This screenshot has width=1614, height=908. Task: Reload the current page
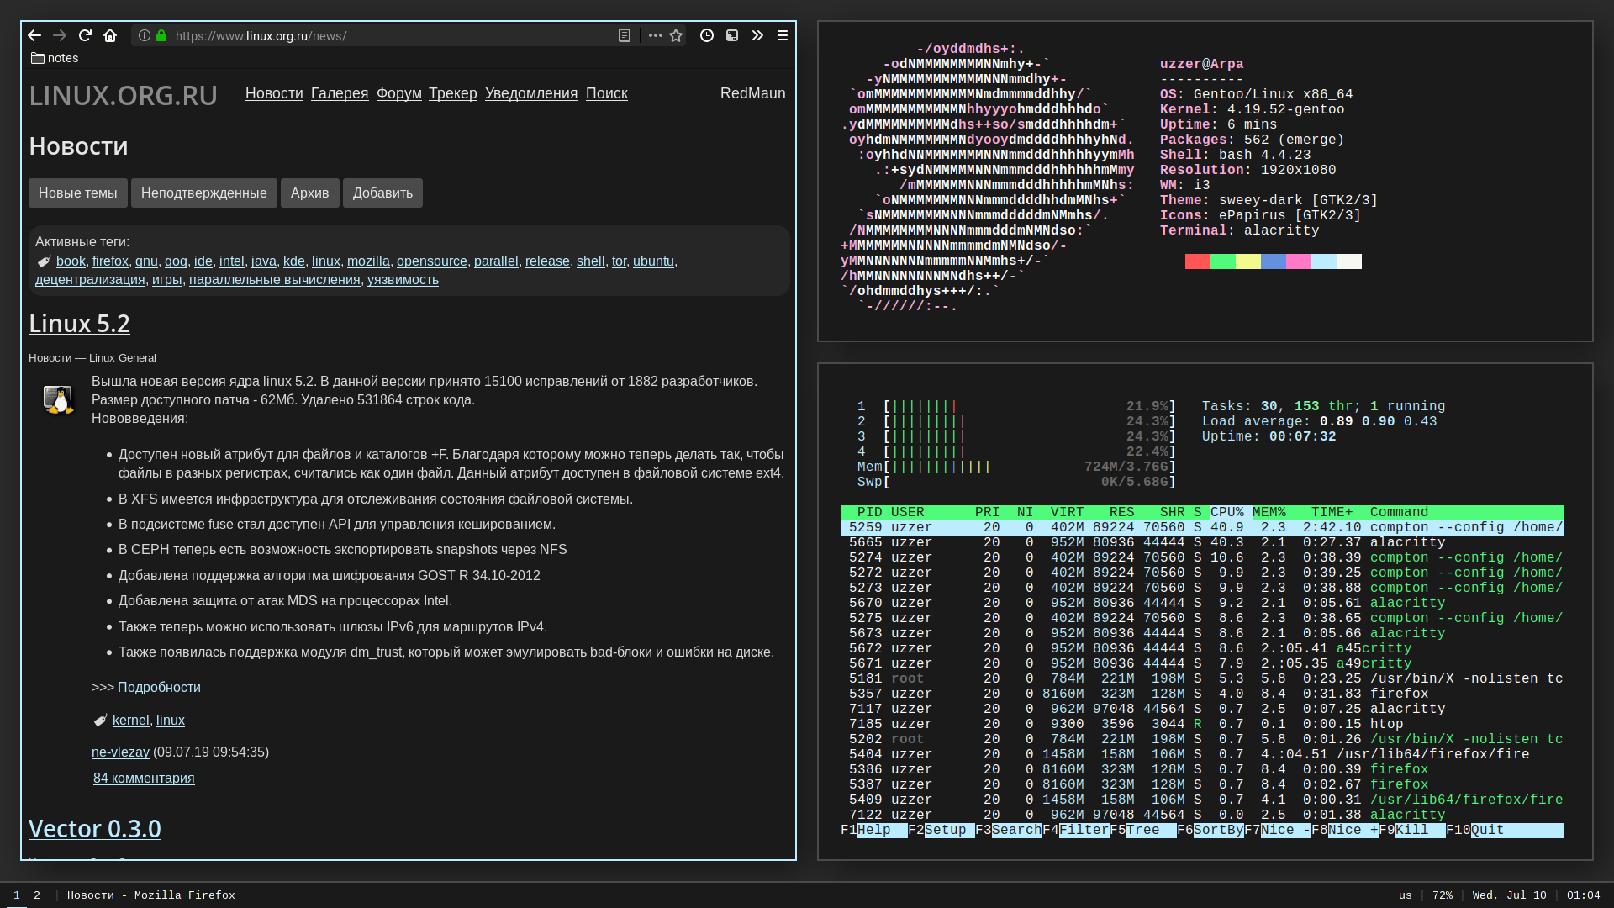coord(85,35)
